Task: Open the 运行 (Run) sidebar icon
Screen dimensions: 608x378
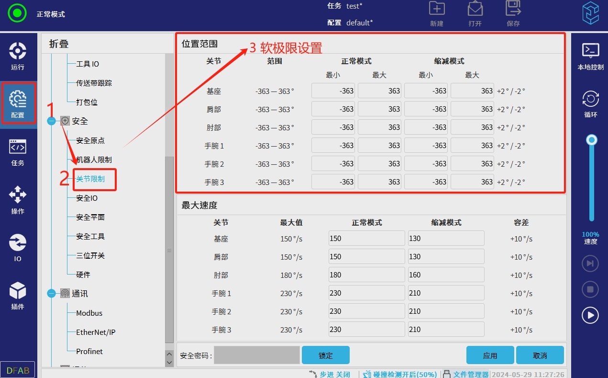Action: pos(18,56)
